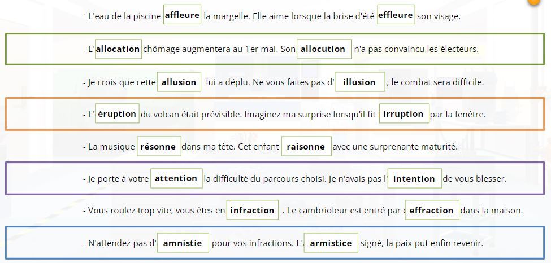The image size is (551, 263).
Task: Click the 'amnistie' word box
Action: 183,243
